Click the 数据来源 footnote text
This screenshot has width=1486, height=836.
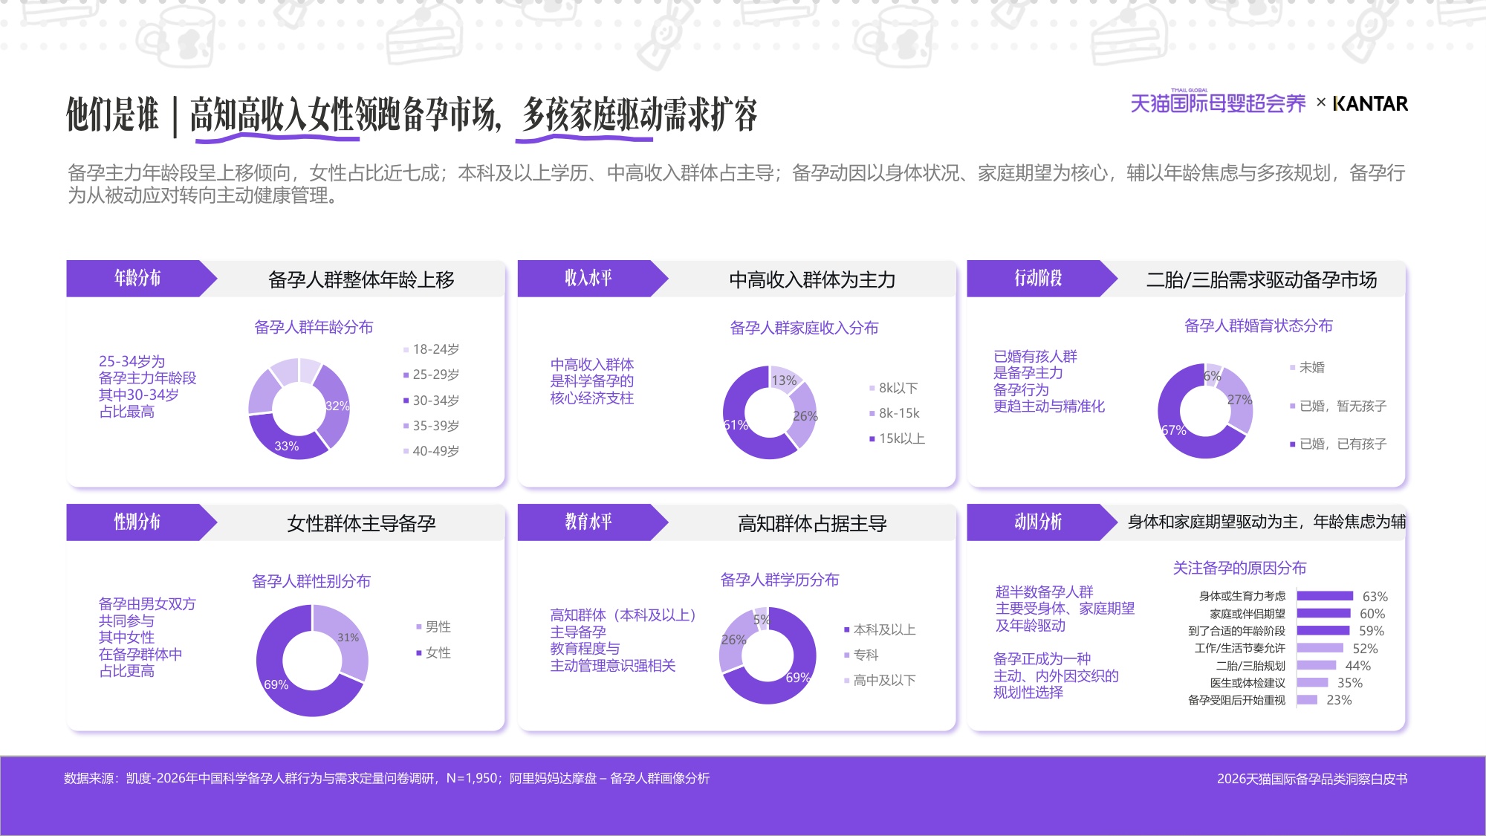[x=386, y=778]
